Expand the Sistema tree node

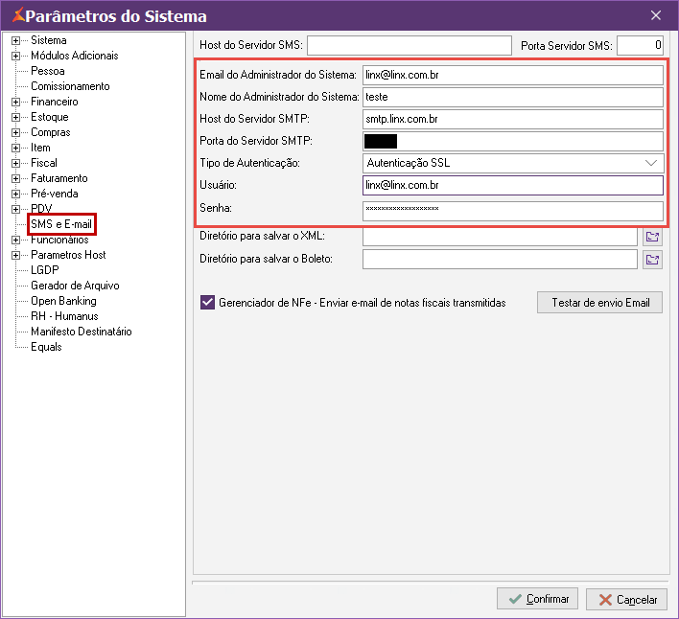15,40
